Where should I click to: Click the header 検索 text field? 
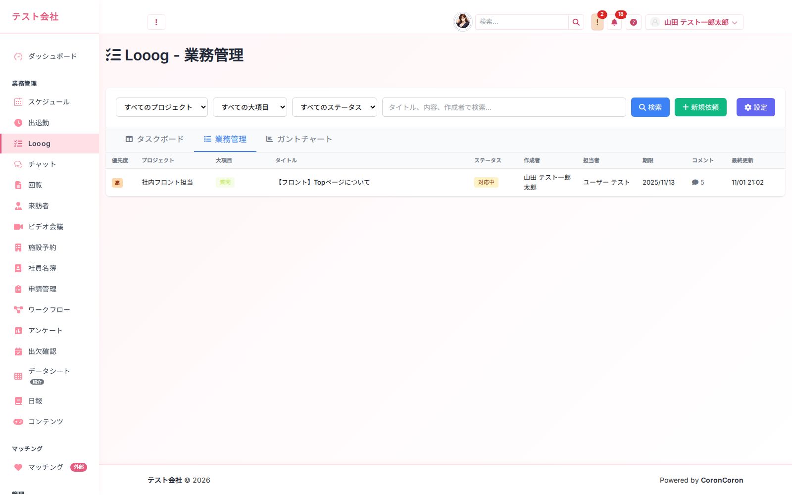(522, 22)
